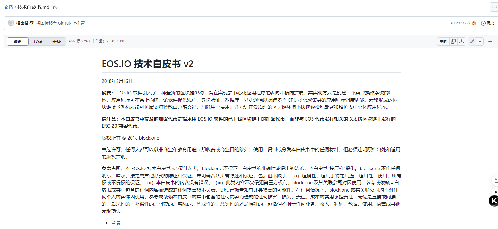Viewport: 498px width, 229px height.
Task: Click the bold 免责声明 label
Action: pyautogui.click(x=112, y=169)
